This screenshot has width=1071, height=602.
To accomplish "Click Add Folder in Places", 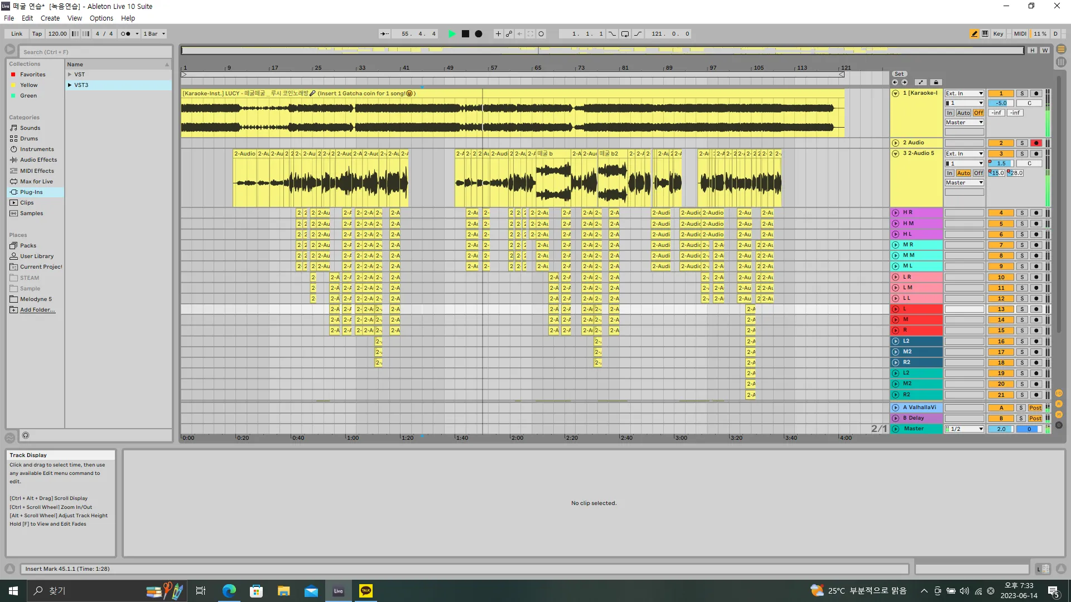I will click(37, 310).
